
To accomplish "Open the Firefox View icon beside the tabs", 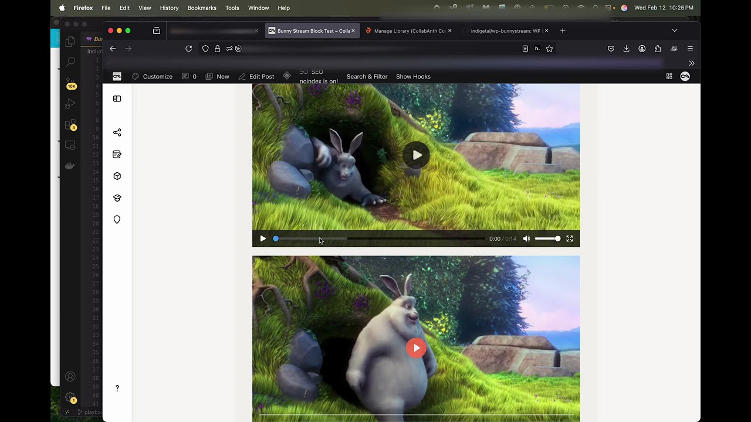I will 157,30.
